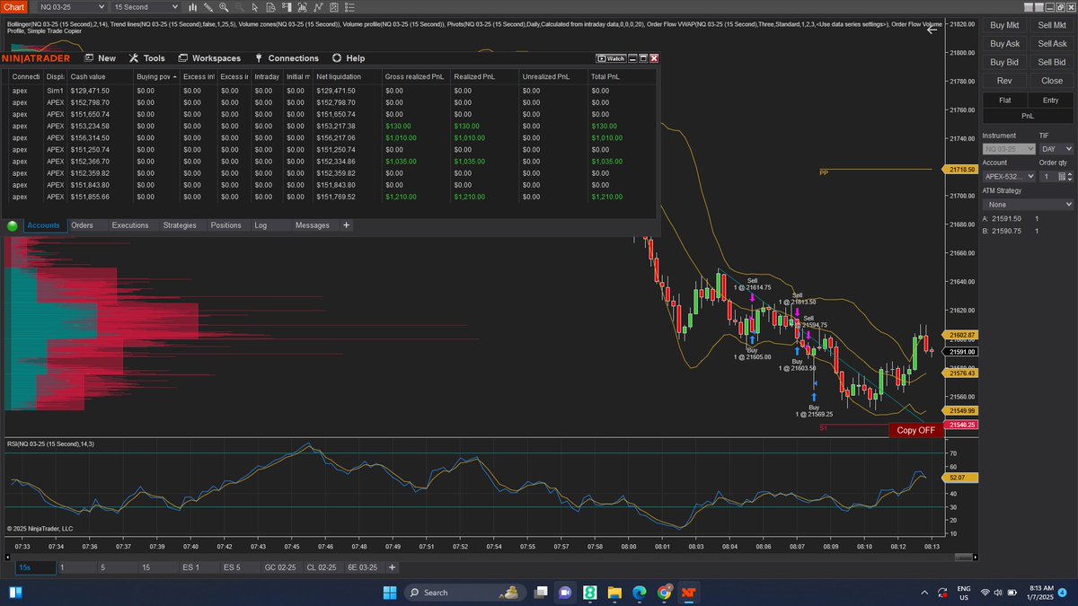Open the Chart Trader Instrument dropdown
Image resolution: width=1078 pixels, height=606 pixels.
[1008, 149]
